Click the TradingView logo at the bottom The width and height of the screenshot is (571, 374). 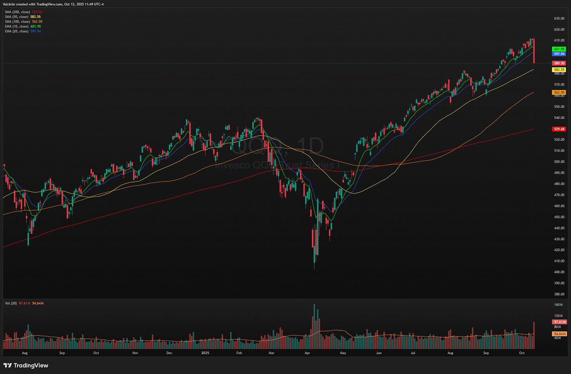tap(26, 365)
